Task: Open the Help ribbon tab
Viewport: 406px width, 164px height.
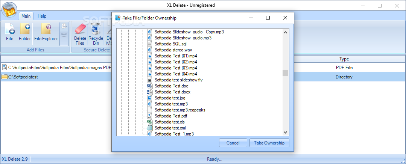Action: (x=42, y=16)
